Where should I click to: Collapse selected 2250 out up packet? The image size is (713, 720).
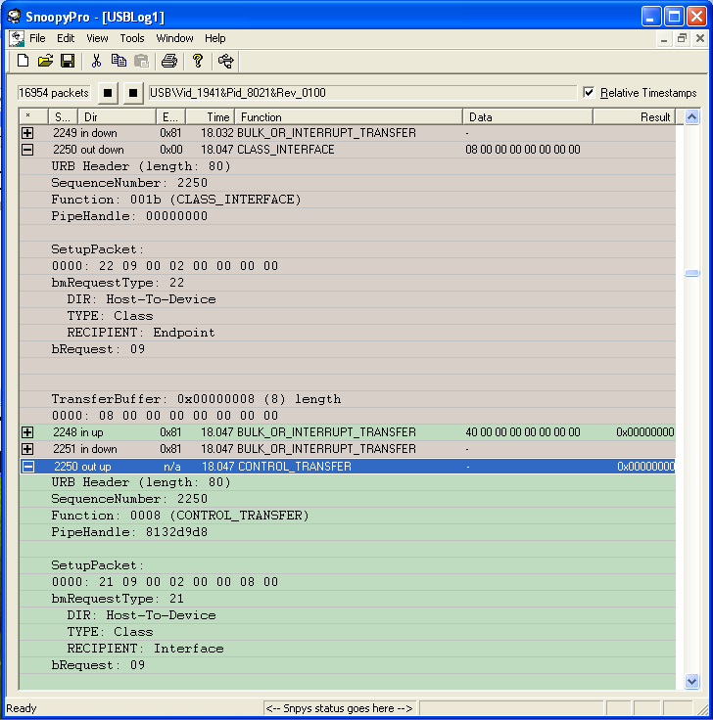[28, 467]
